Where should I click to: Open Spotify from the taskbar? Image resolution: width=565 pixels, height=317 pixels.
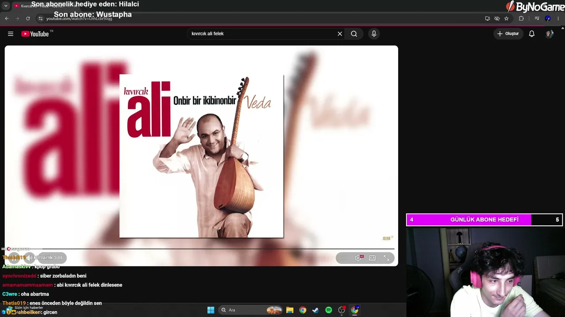[328, 310]
